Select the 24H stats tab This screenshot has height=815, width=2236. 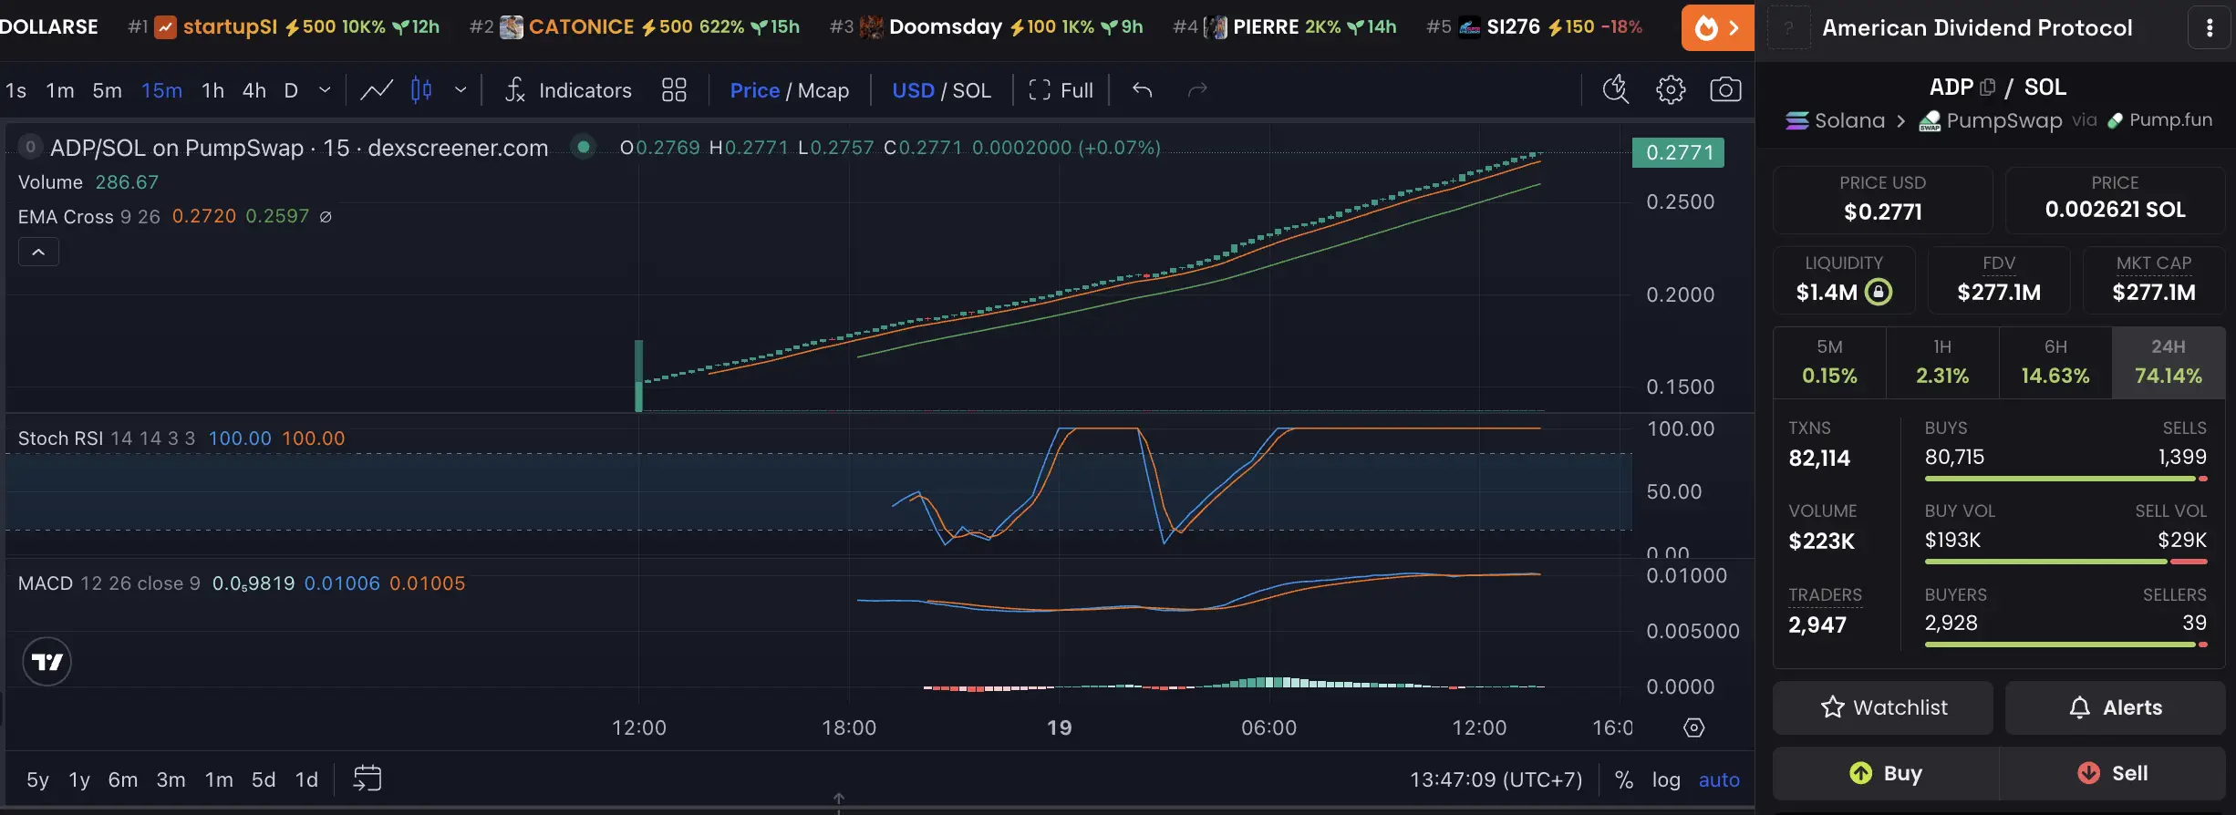2169,363
